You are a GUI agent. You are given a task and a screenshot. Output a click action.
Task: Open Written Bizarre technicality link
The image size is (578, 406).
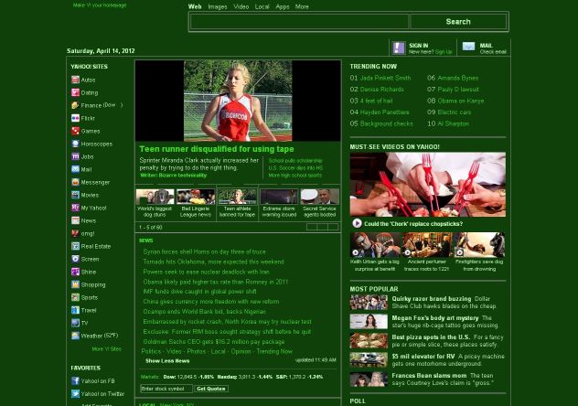pyautogui.click(x=173, y=176)
